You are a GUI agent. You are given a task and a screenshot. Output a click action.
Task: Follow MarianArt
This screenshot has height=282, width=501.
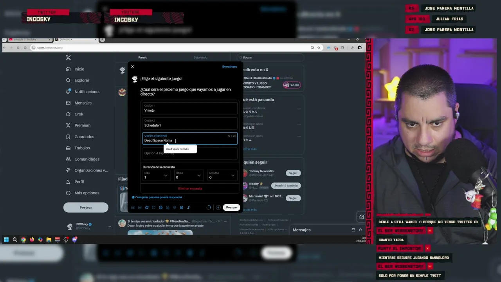click(293, 198)
